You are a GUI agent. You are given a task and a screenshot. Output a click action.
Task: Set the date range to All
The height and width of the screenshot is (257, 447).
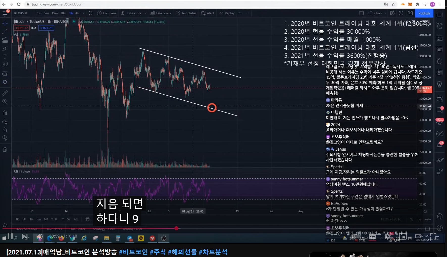[x=76, y=219]
